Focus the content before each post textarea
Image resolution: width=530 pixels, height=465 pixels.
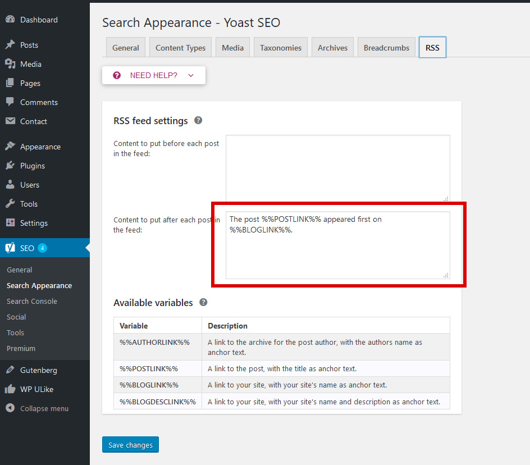click(337, 168)
